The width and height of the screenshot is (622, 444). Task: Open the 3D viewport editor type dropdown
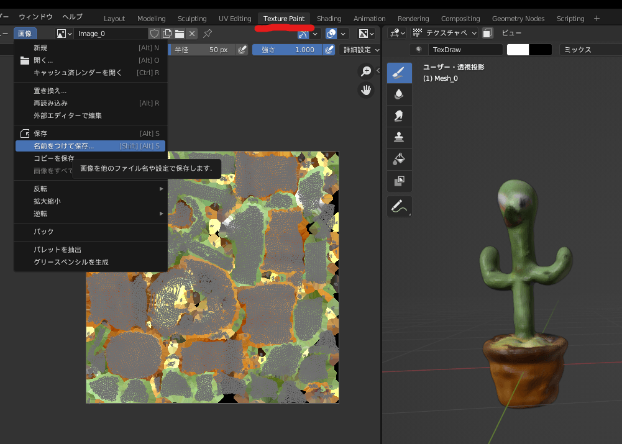(397, 33)
